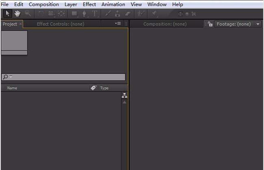The width and height of the screenshot is (264, 170).
Task: Open the search filter dropdown arrow
Action: tap(11, 76)
